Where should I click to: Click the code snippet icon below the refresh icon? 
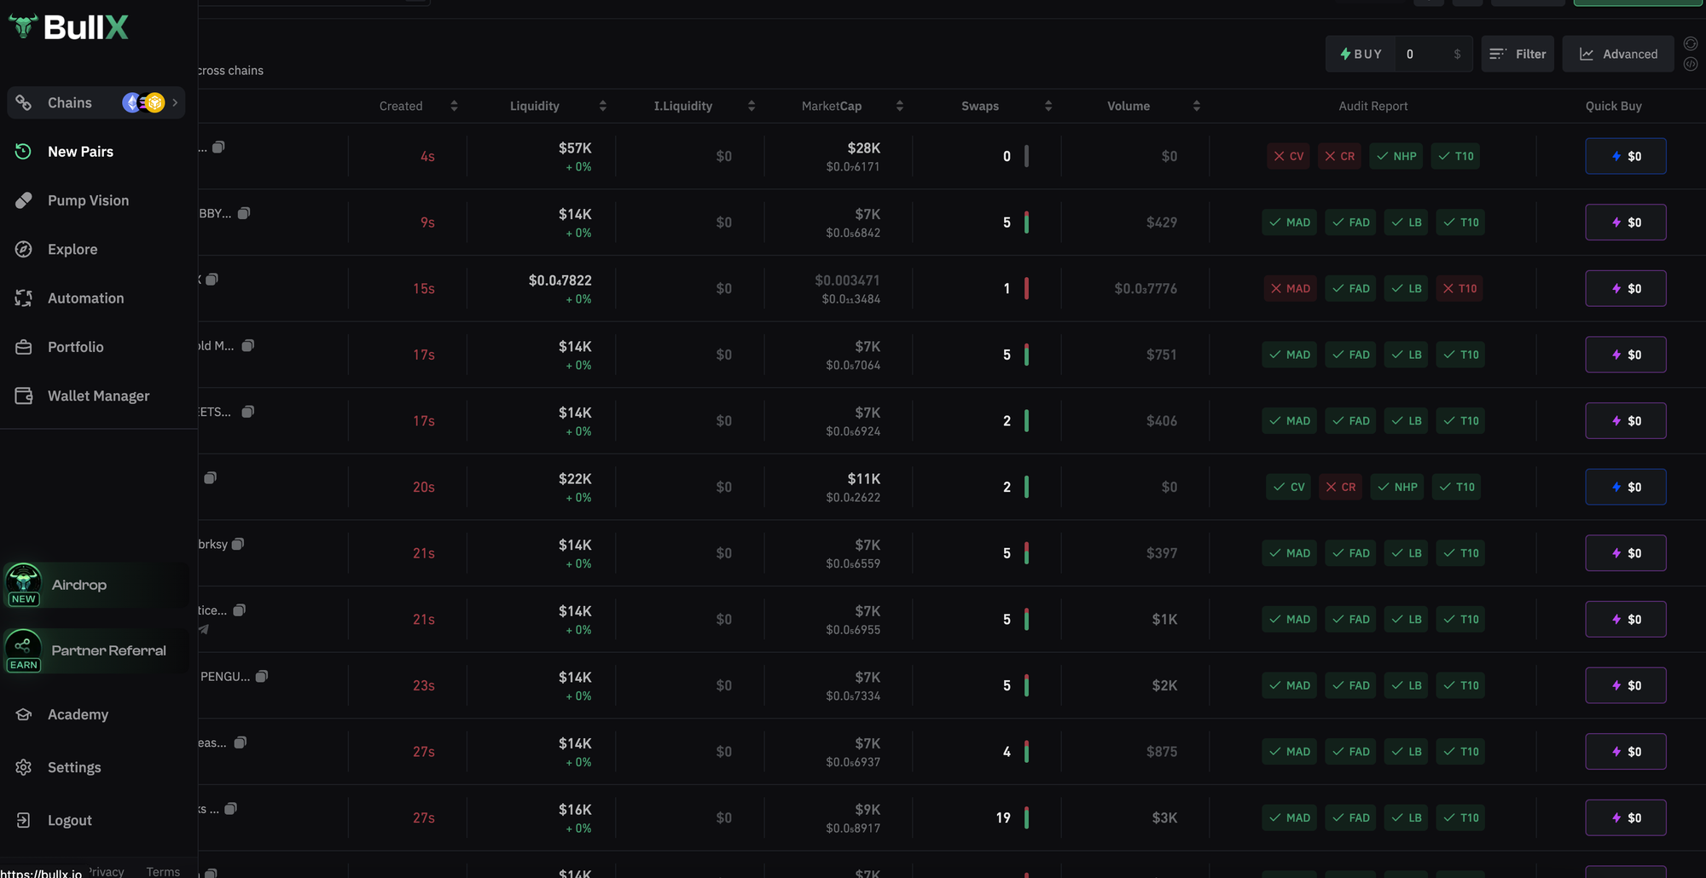tap(1691, 63)
